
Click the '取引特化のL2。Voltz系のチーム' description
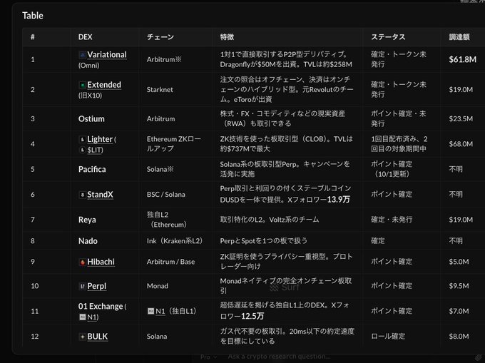[x=269, y=220]
